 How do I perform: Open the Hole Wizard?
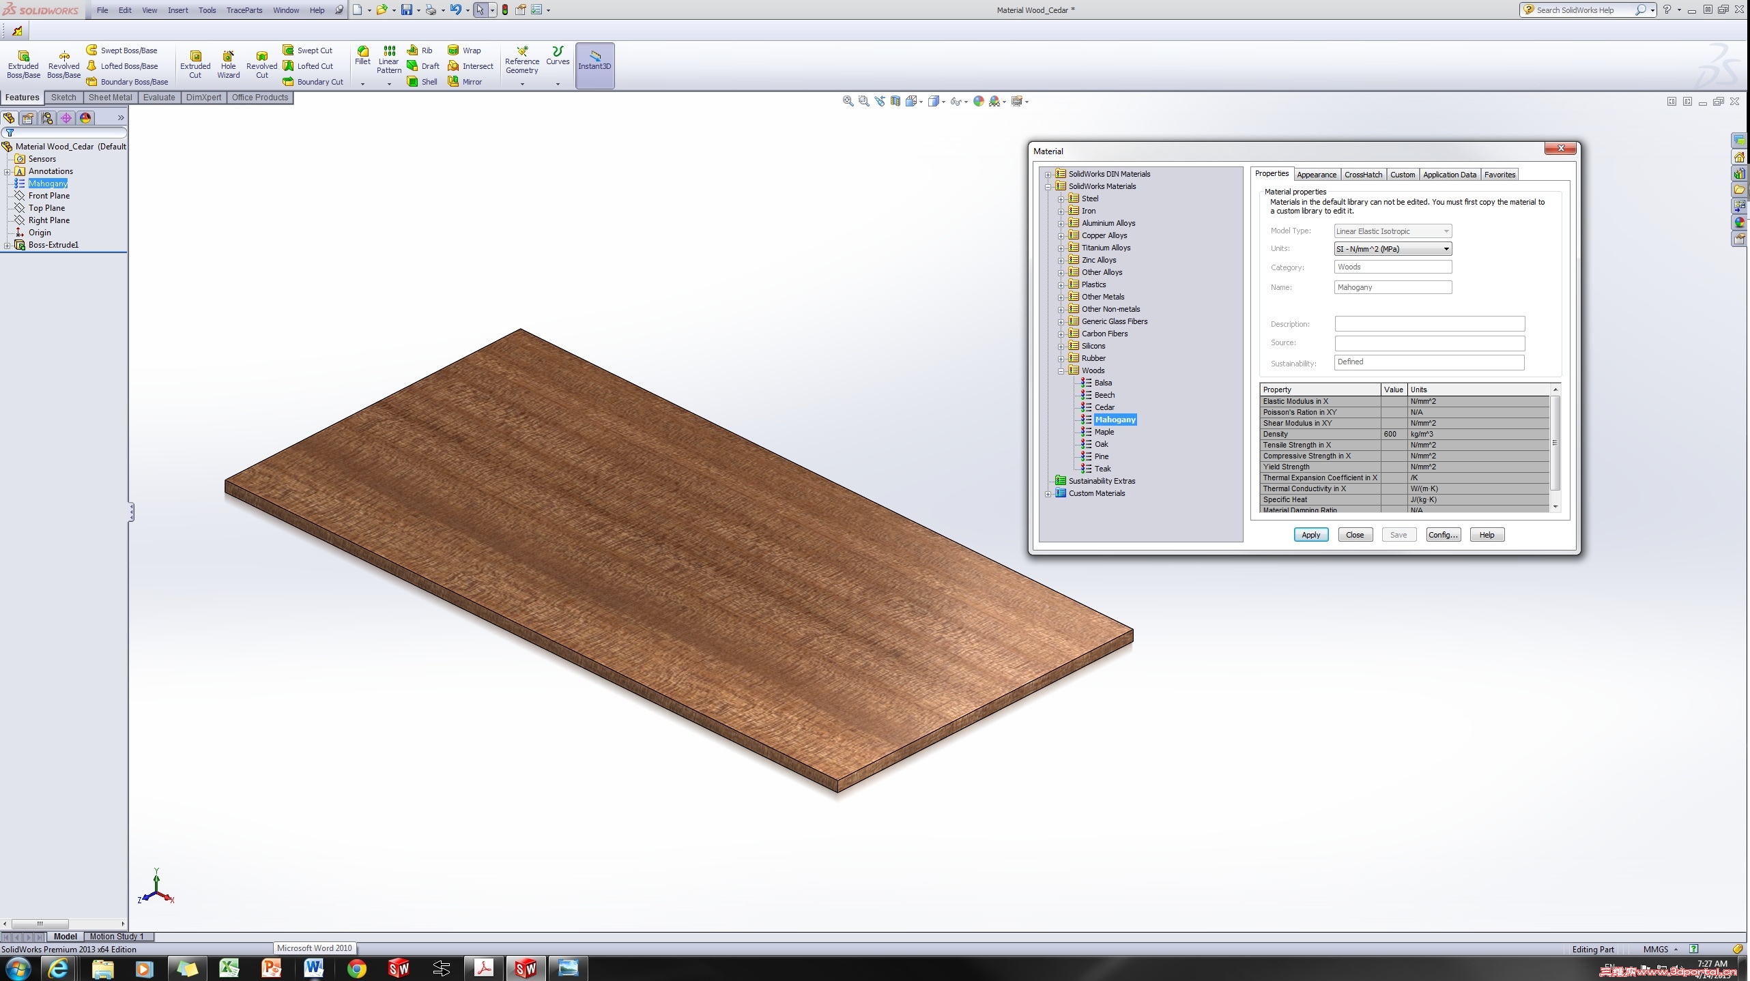tap(228, 63)
